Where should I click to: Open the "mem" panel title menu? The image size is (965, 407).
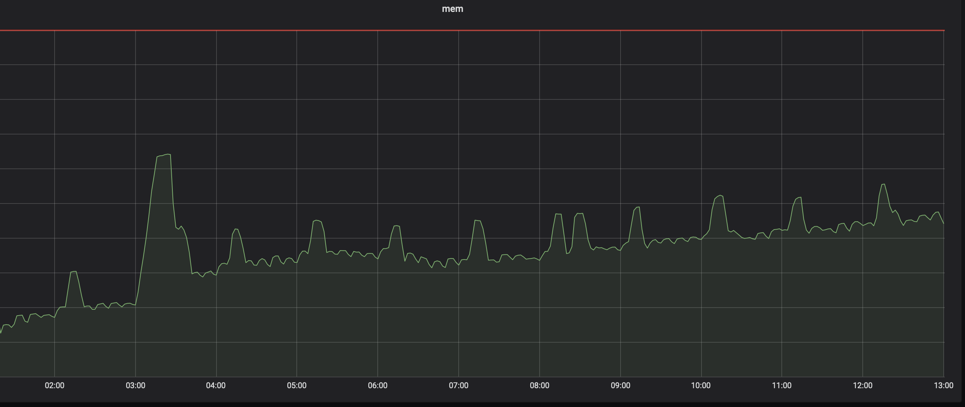[x=453, y=9]
